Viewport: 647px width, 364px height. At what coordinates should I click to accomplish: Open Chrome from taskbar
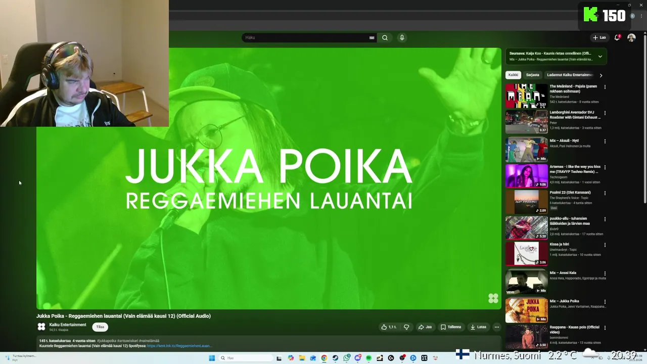point(324,358)
